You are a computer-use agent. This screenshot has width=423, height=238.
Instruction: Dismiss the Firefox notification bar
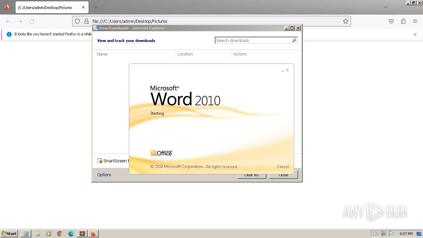tap(415, 34)
